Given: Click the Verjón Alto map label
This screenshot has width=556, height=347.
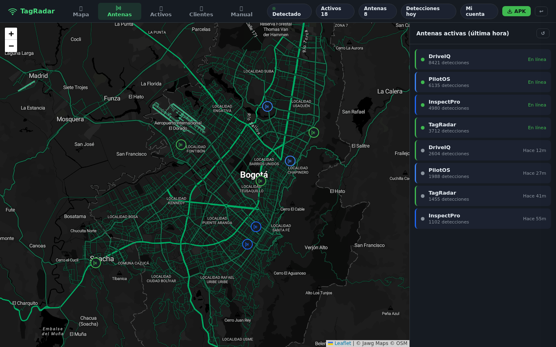Looking at the screenshot, I should pyautogui.click(x=316, y=247).
